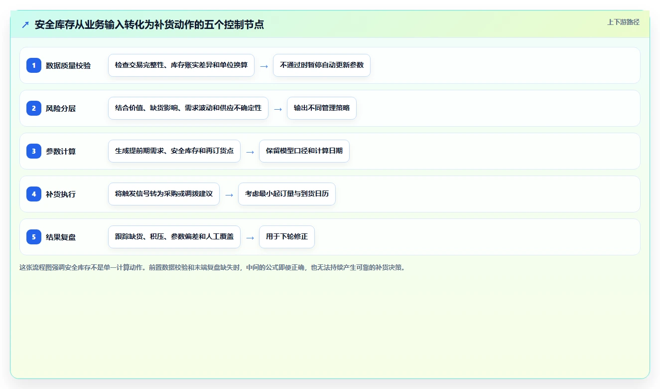
Task: Click the arrow in the 补货执行 row
Action: [x=229, y=194]
